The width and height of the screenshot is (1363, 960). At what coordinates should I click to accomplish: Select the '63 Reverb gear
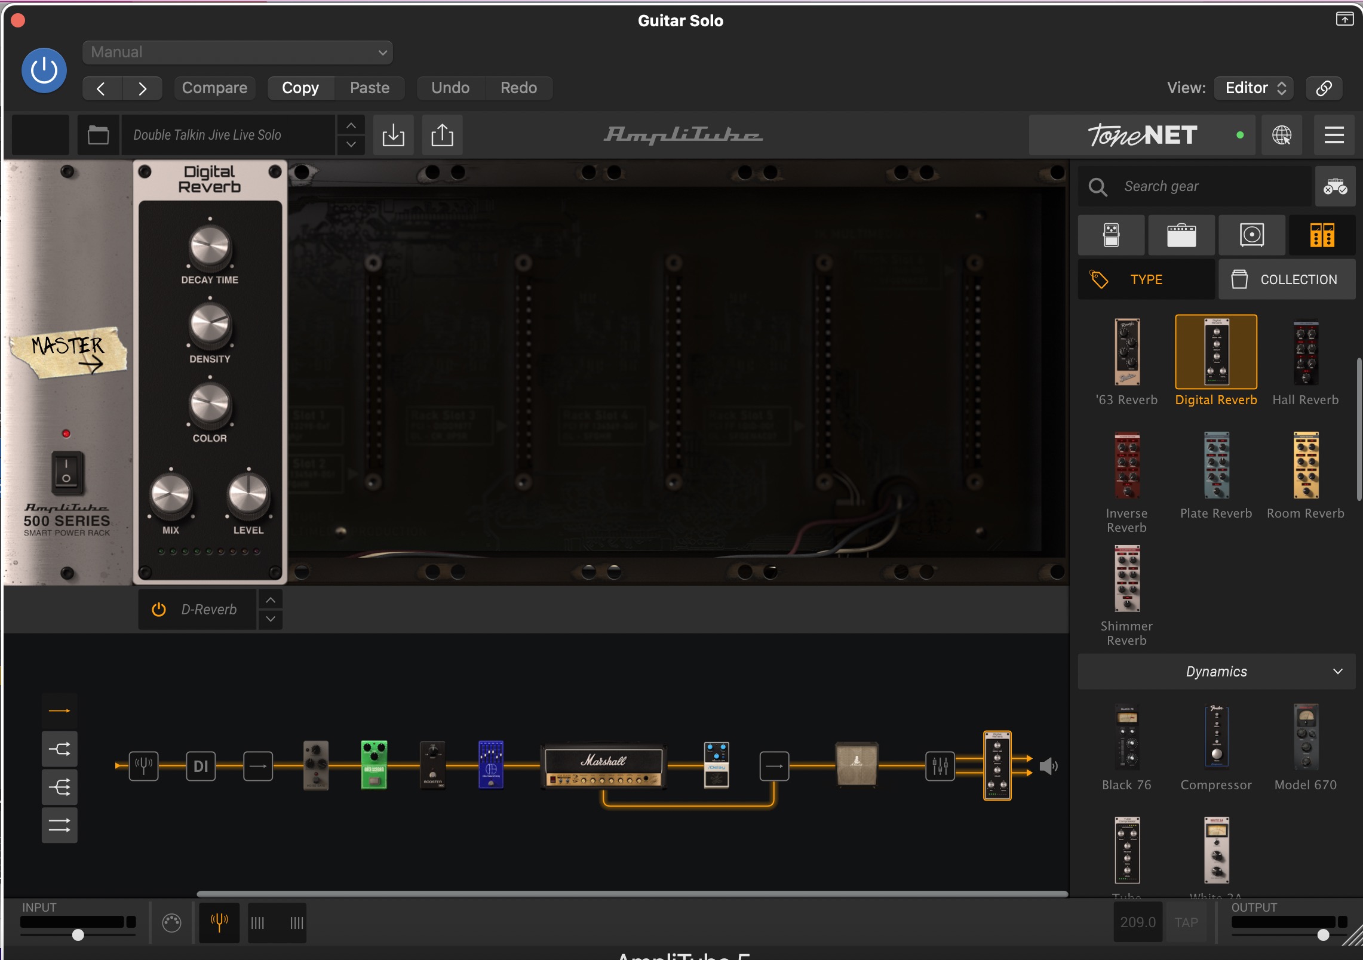click(1126, 362)
